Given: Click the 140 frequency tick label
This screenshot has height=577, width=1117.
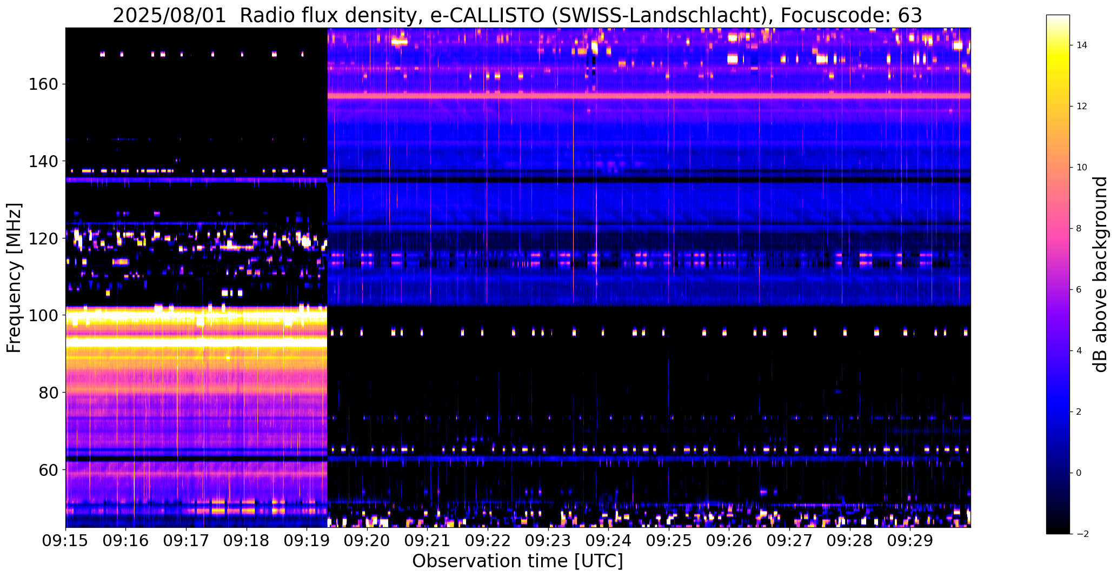Looking at the screenshot, I should 44,161.
